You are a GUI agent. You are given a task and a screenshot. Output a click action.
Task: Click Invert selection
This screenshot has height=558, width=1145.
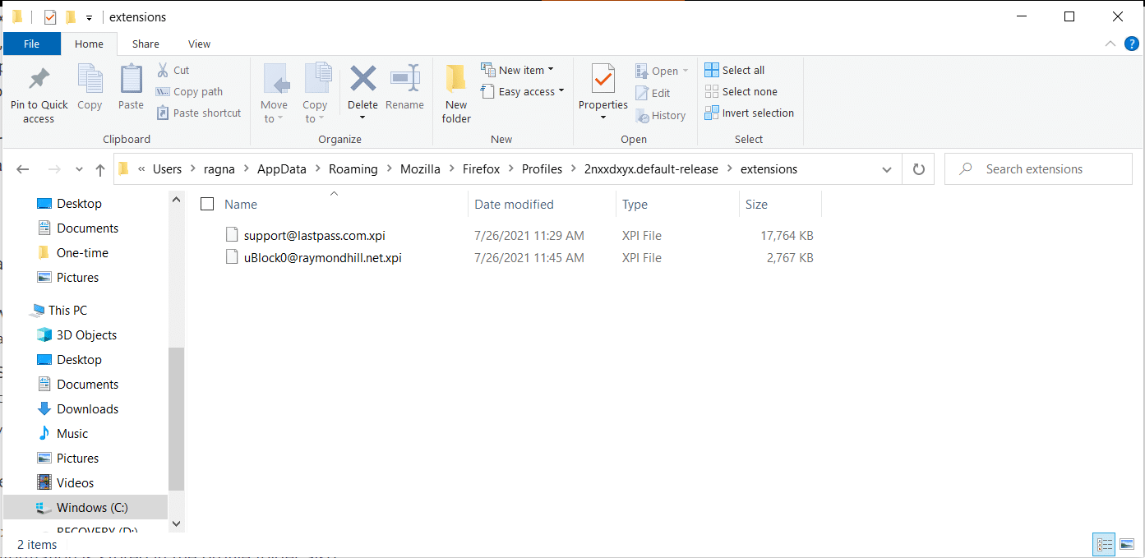749,113
